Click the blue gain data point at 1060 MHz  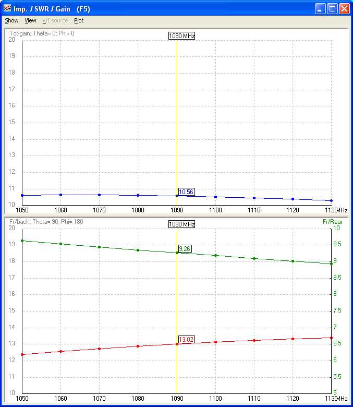click(61, 195)
